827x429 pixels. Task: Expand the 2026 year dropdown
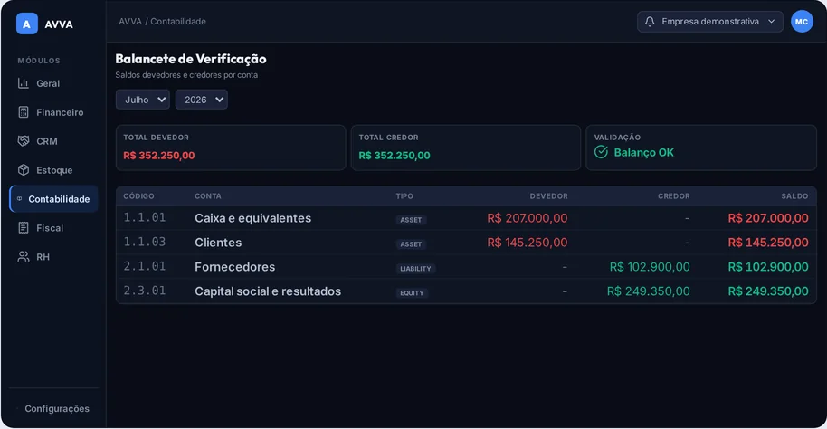pos(202,100)
